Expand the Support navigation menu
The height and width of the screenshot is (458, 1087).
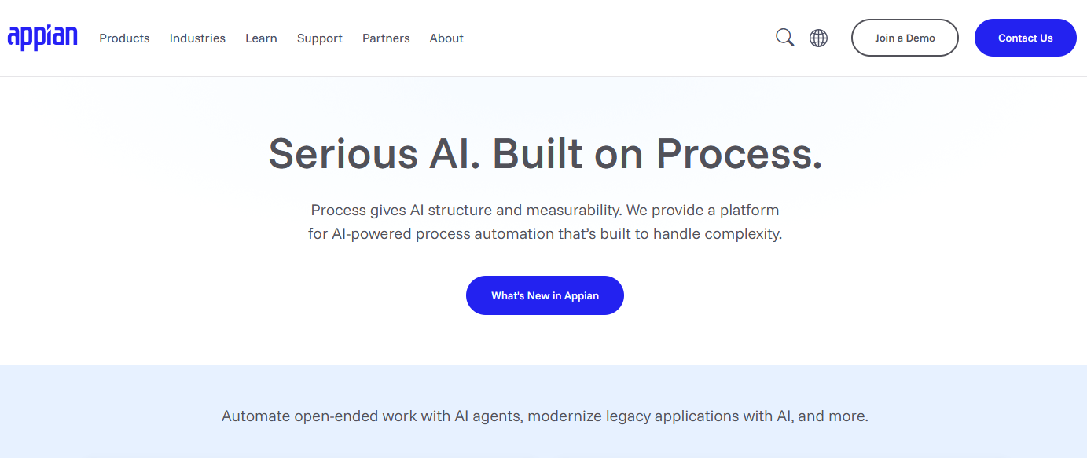(319, 38)
